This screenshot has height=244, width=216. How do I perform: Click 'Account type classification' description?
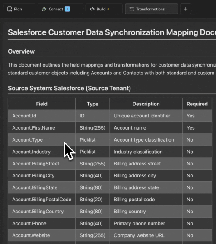pyautogui.click(x=146, y=140)
